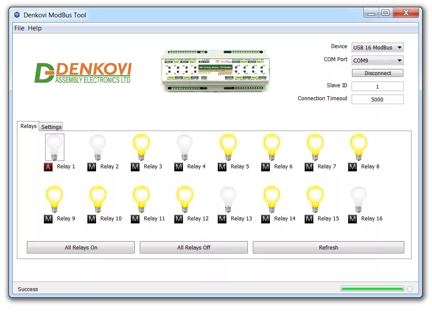Toggle the Relay 1 light bulb
This screenshot has height=315, width=432.
55,147
